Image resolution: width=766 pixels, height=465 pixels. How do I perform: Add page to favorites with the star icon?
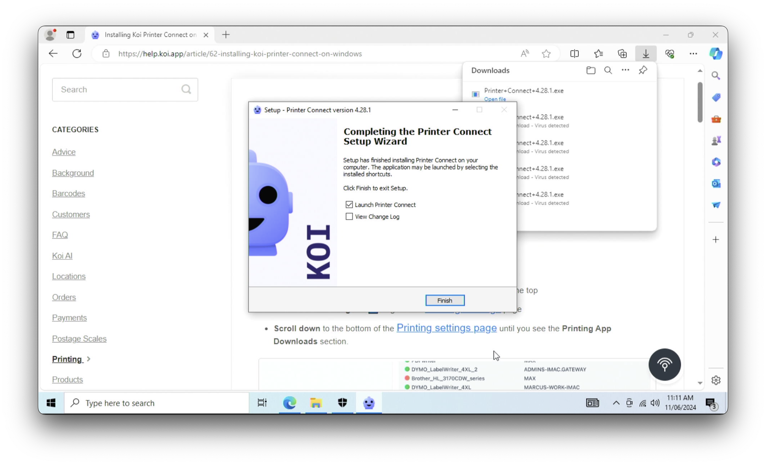pyautogui.click(x=546, y=54)
